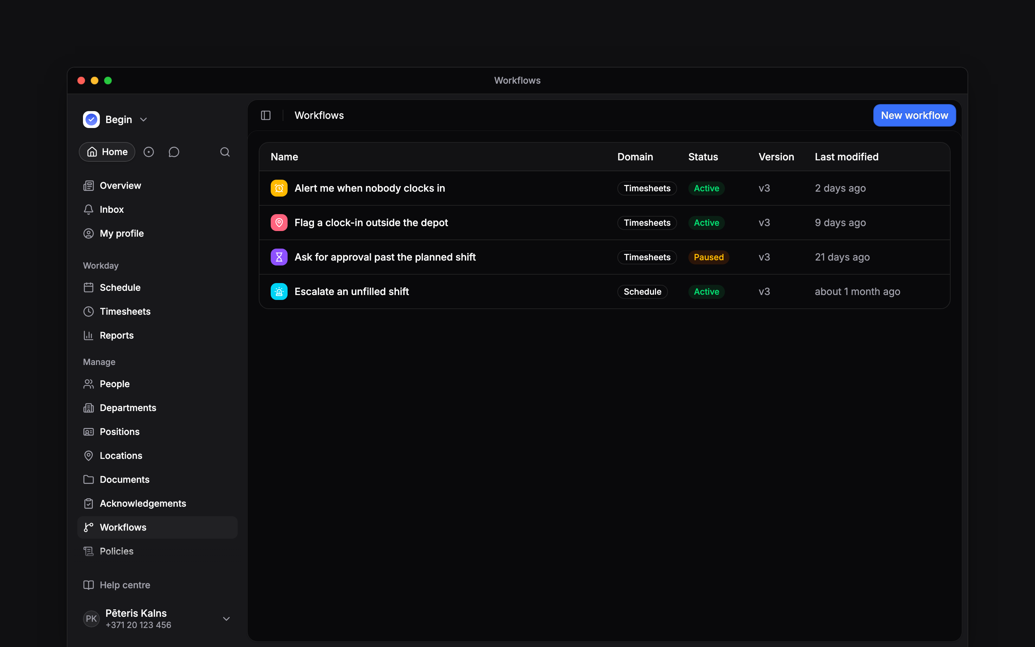Click Active status on Escalate row

(707, 292)
